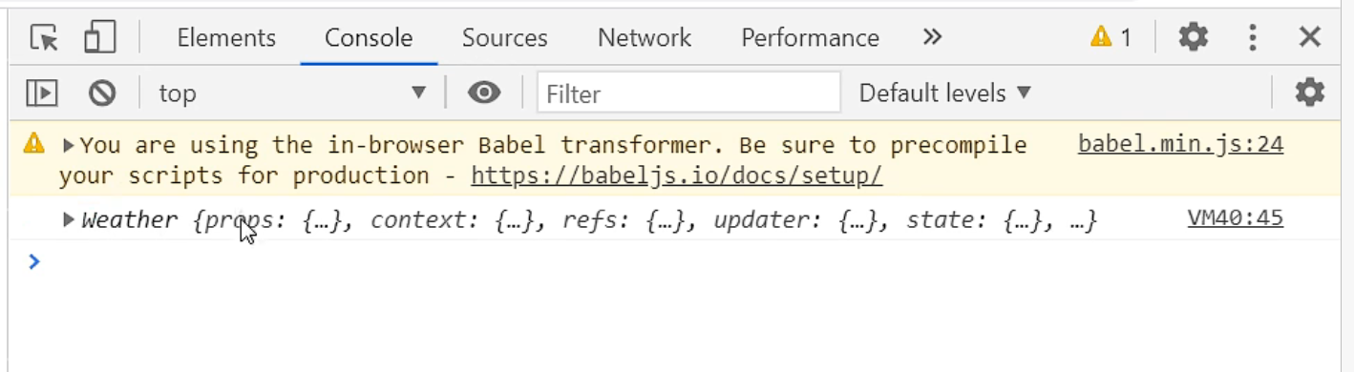Open the Sources tab
1354x372 pixels.
[x=505, y=37]
